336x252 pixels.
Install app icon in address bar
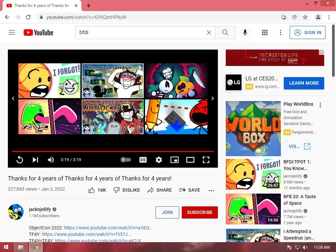coord(284,17)
